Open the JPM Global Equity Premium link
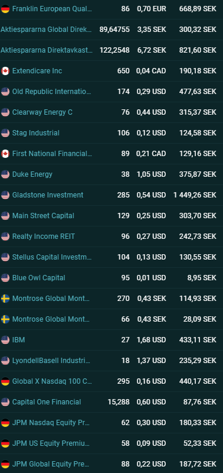 click(x=51, y=464)
